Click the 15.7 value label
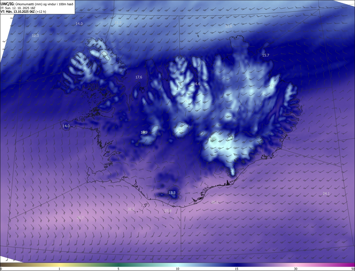The height and width of the screenshot is (271, 355). (266, 55)
